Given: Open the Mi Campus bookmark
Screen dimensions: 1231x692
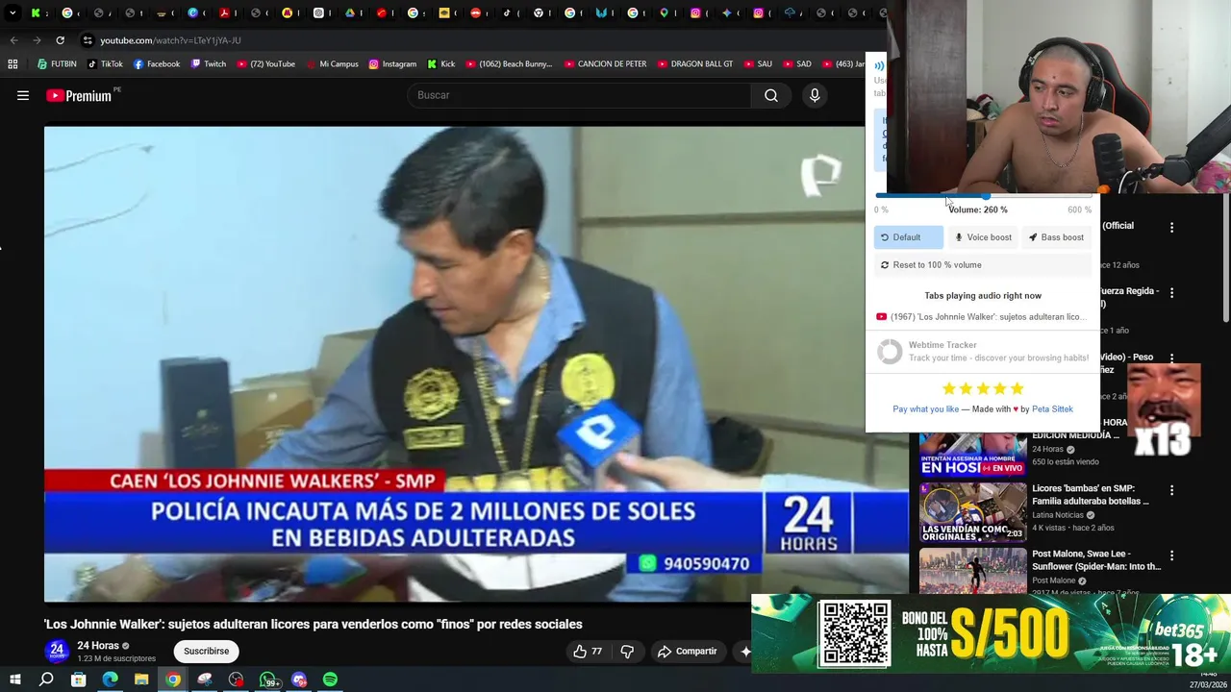Looking at the screenshot, I should tap(333, 64).
